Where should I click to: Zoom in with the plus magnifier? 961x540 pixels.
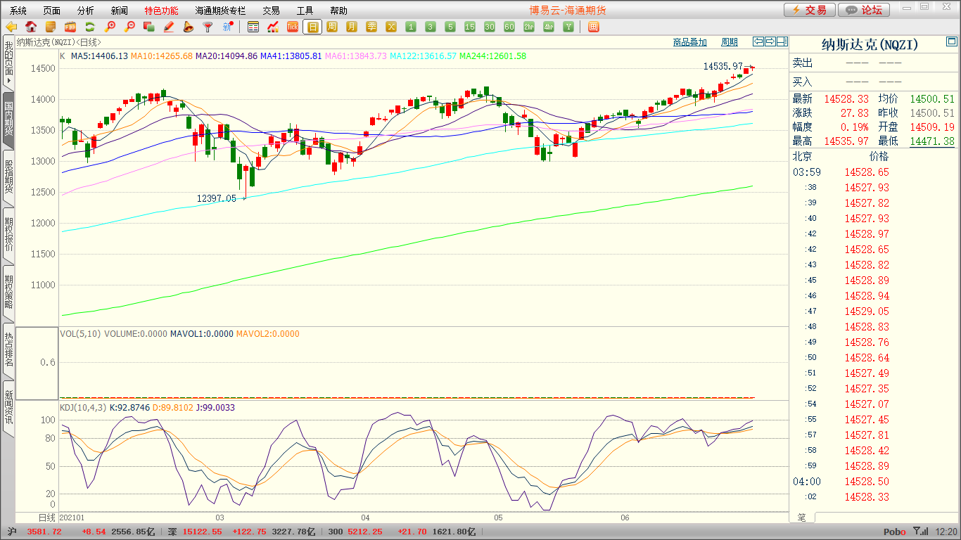click(x=110, y=27)
